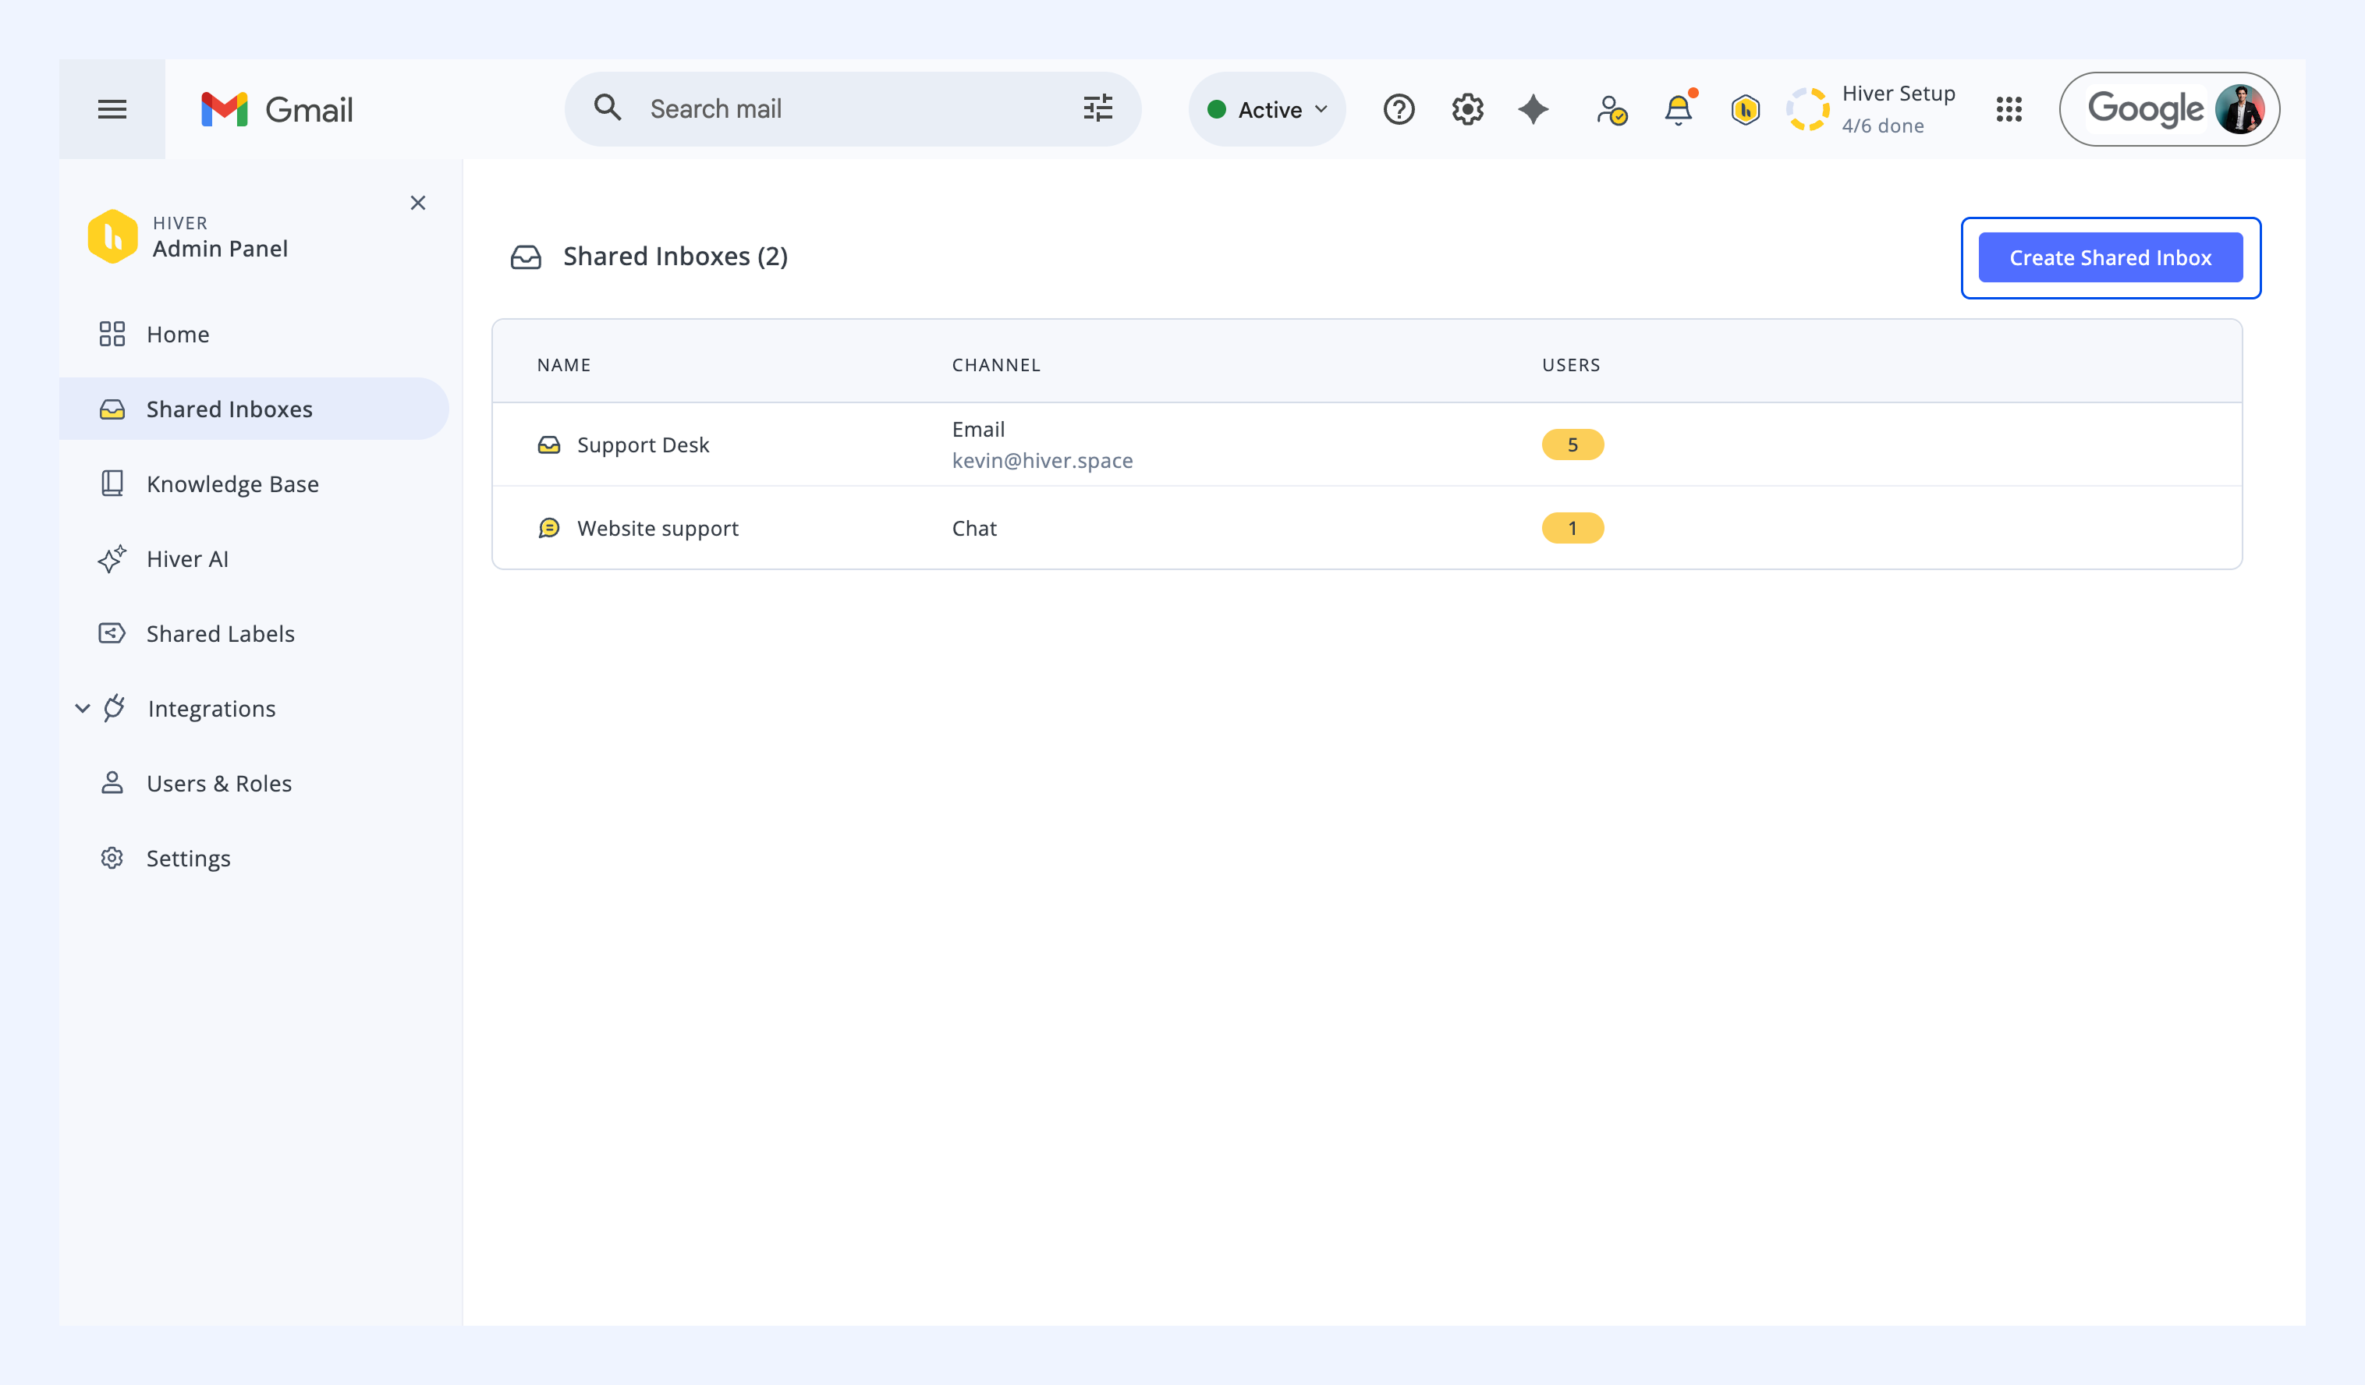Click Create Shared Inbox button
Viewport: 2365px width, 1385px height.
point(2110,257)
